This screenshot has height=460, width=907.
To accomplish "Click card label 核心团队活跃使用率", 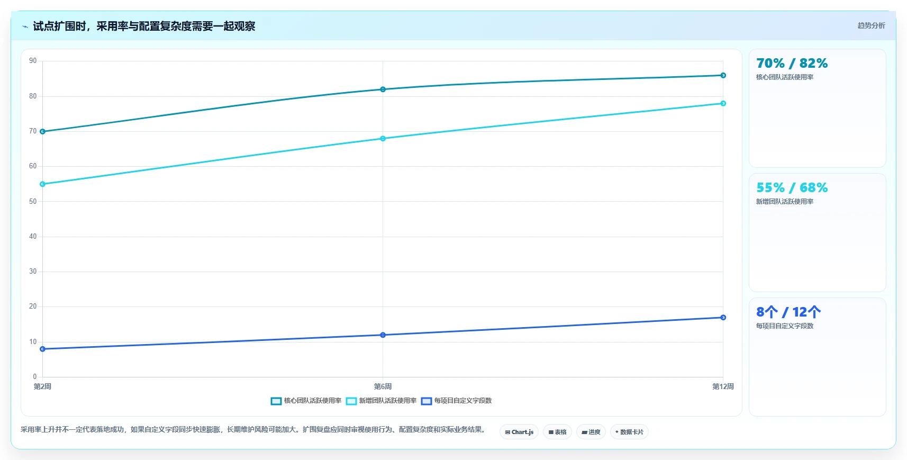I will pyautogui.click(x=785, y=77).
